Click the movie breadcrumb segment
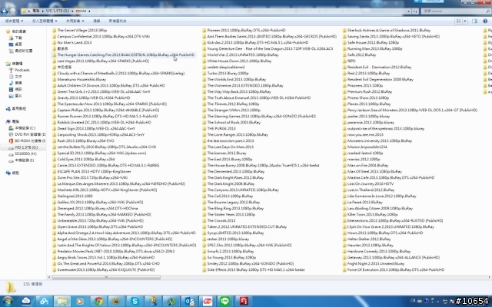 (81, 11)
